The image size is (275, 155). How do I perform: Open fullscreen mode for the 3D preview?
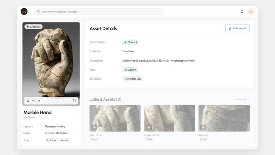pyautogui.click(x=74, y=101)
